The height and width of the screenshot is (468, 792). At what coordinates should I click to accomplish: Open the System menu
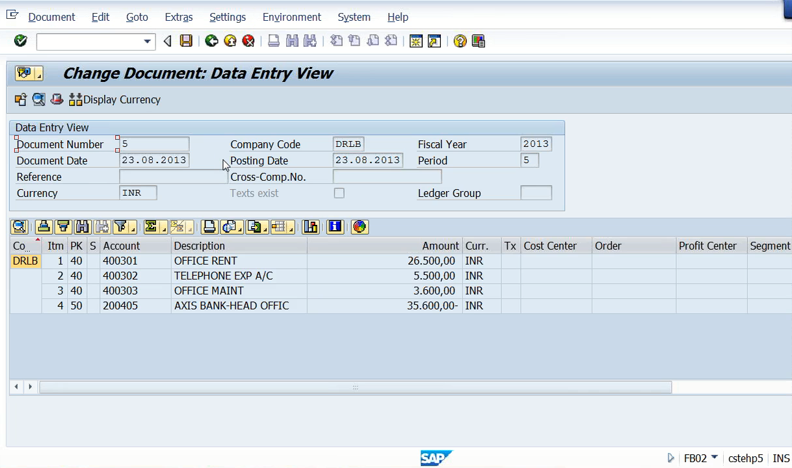pos(354,17)
